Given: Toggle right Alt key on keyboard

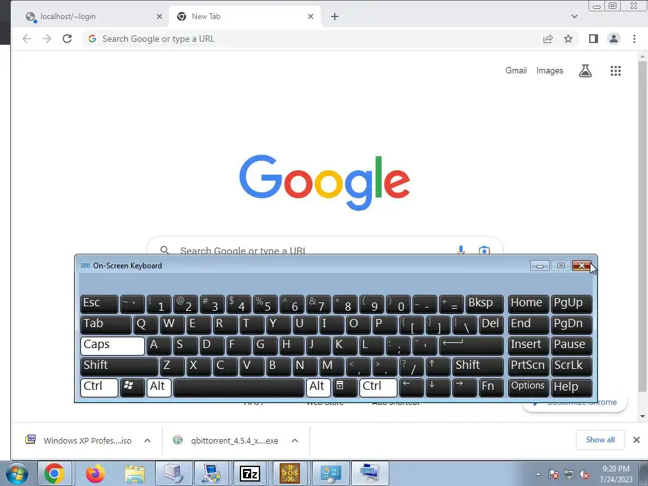Looking at the screenshot, I should [x=319, y=387].
